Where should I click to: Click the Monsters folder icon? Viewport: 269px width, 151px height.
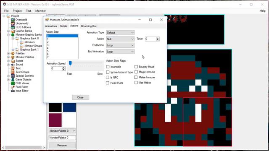[x=21, y=42]
